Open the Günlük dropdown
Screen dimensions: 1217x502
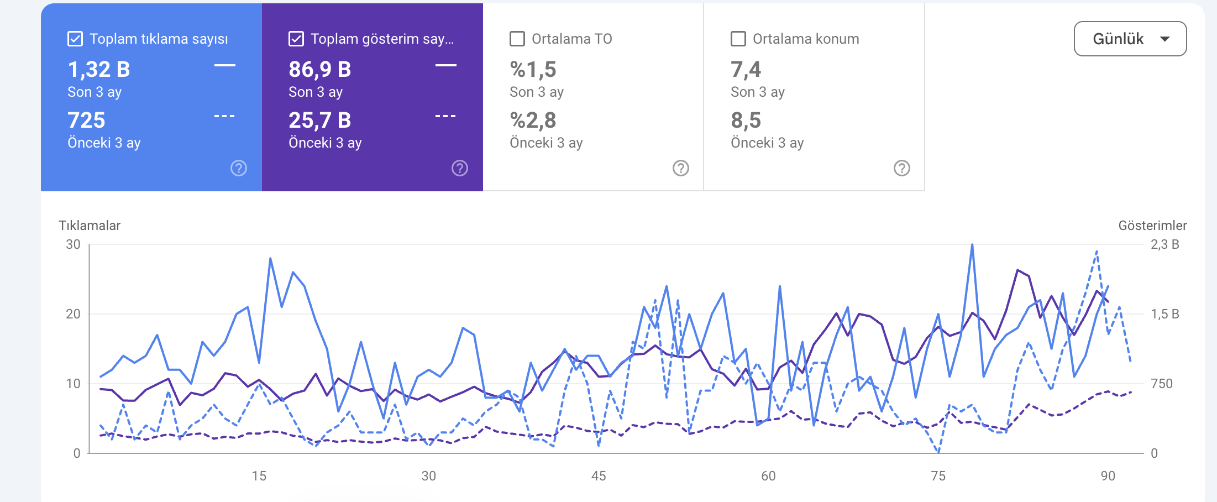coord(1129,39)
